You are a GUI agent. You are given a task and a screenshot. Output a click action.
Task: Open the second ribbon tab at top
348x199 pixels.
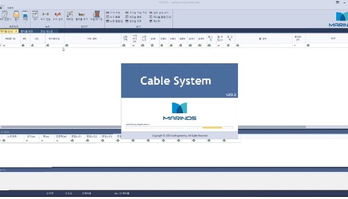tap(10, 8)
